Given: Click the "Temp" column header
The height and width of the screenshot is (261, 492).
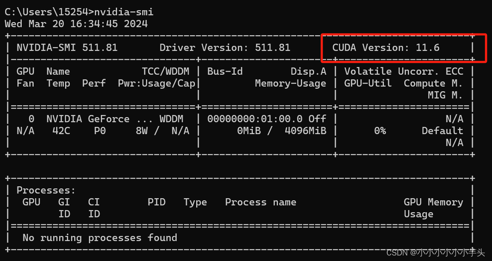Looking at the screenshot, I should pyautogui.click(x=58, y=83).
